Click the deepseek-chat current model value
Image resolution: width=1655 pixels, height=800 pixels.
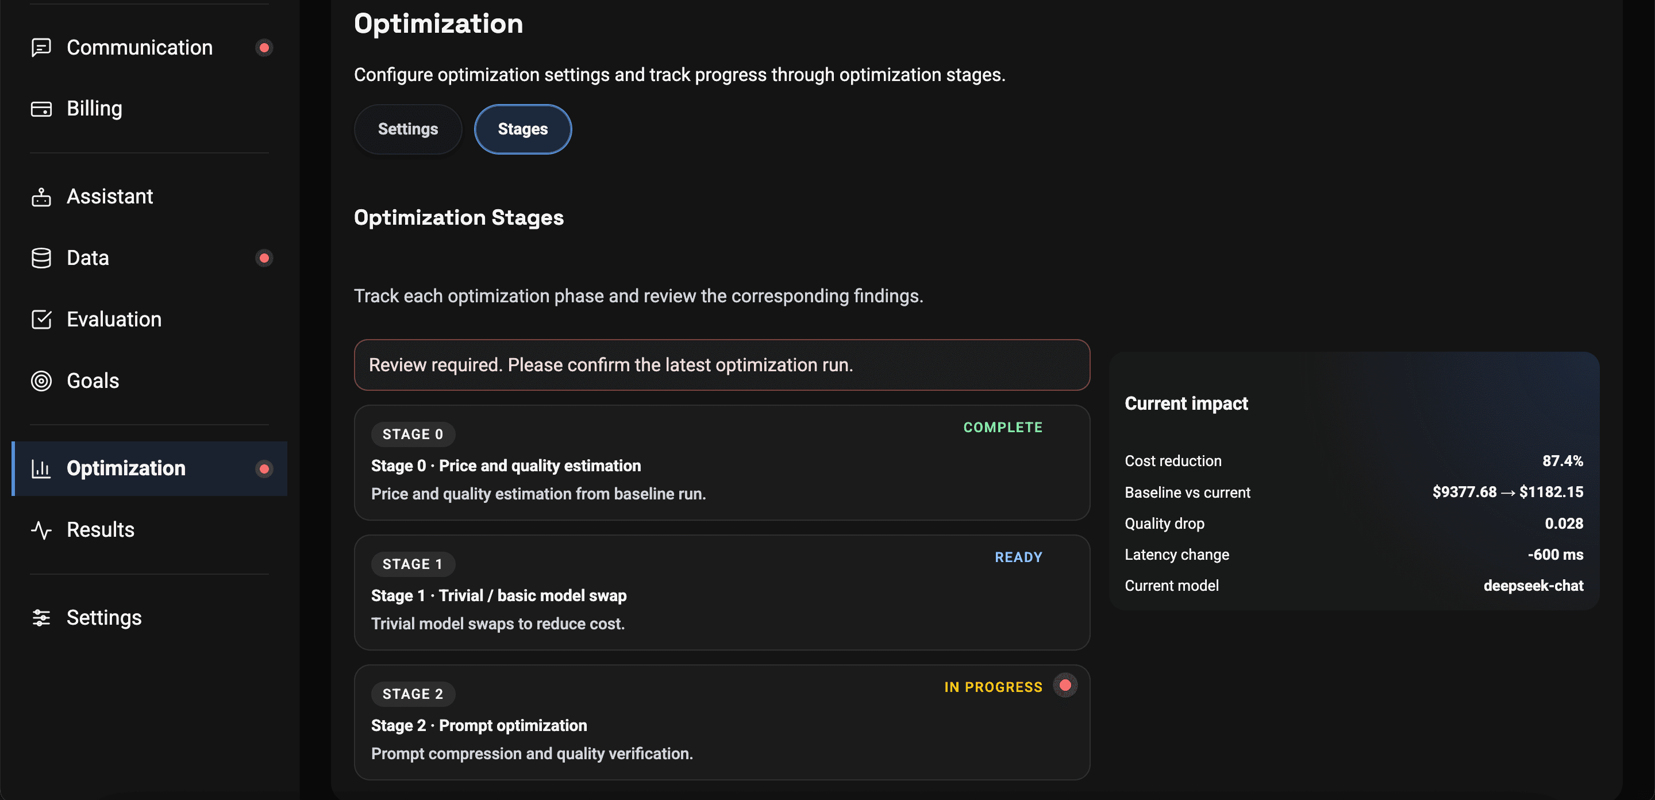[x=1534, y=586]
